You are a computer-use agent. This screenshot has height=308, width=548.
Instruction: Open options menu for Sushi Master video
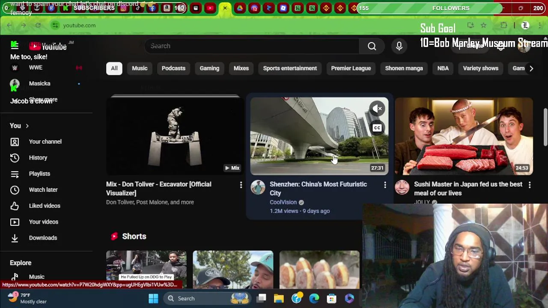pyautogui.click(x=529, y=185)
